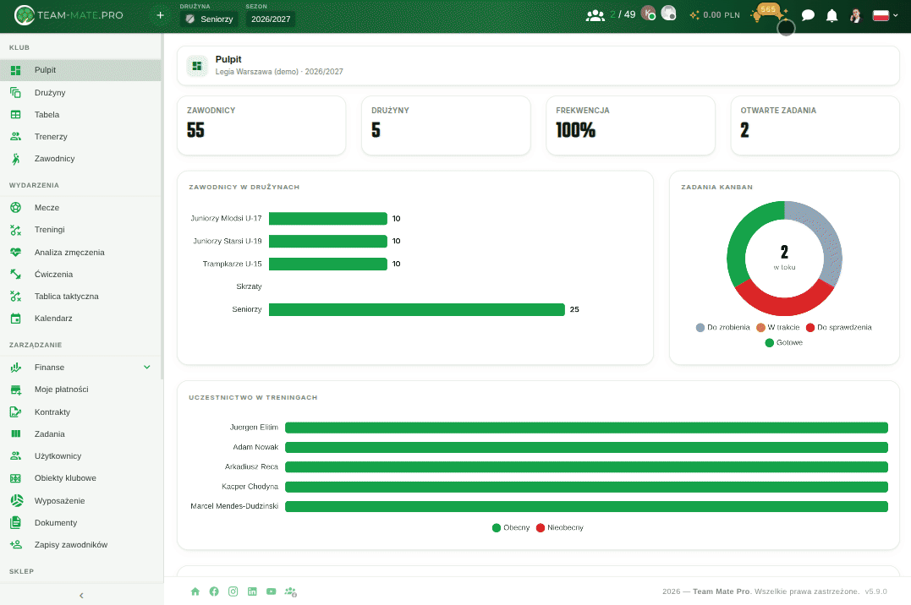Open the Sezon 2026/2027 selector
The height and width of the screenshot is (605, 911).
(271, 19)
